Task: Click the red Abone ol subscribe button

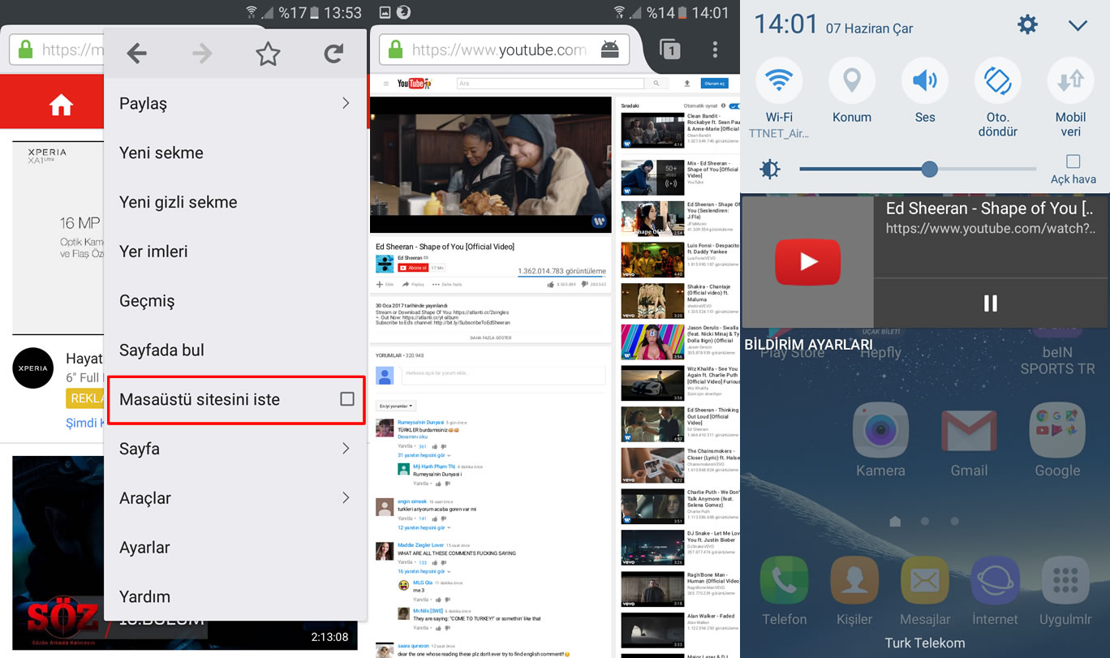Action: click(412, 267)
